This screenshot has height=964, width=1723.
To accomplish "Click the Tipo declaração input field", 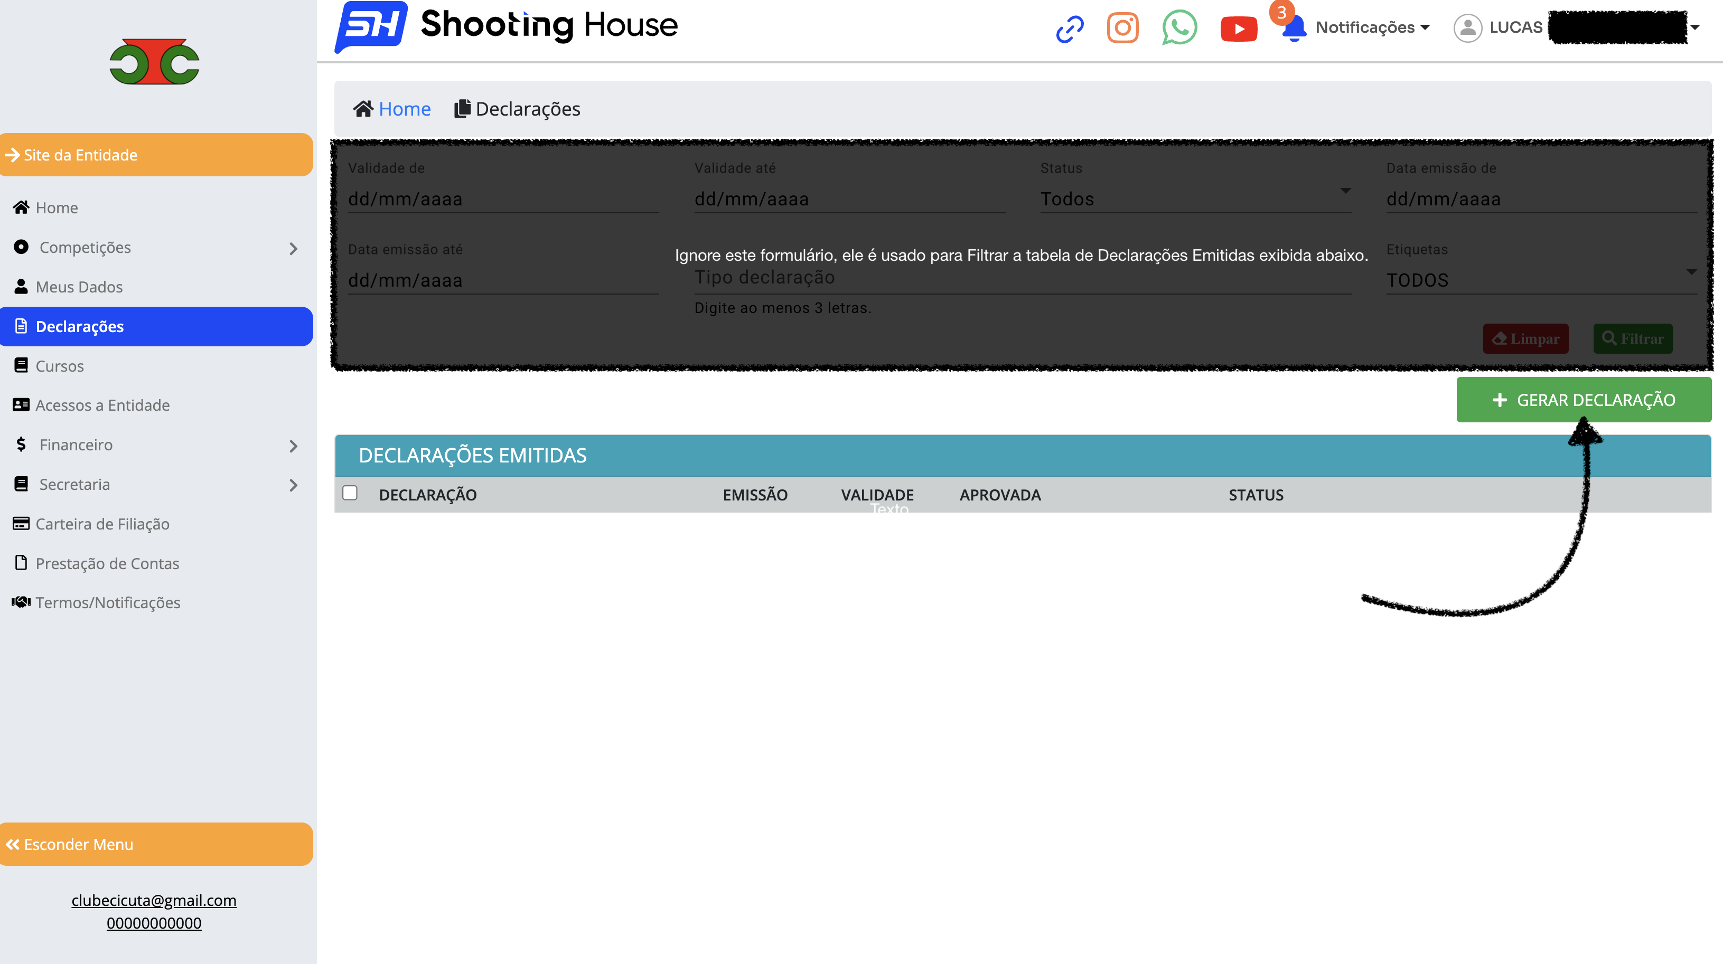I will pos(1023,278).
